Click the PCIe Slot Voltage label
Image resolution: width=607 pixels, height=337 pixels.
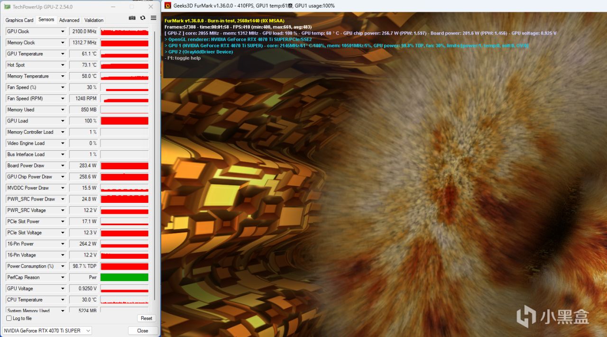click(25, 233)
